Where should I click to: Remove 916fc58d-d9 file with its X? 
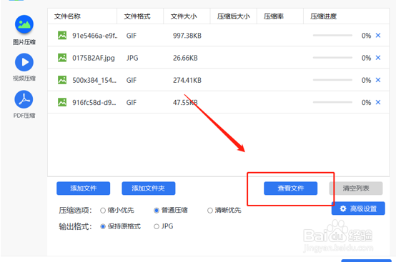point(378,102)
